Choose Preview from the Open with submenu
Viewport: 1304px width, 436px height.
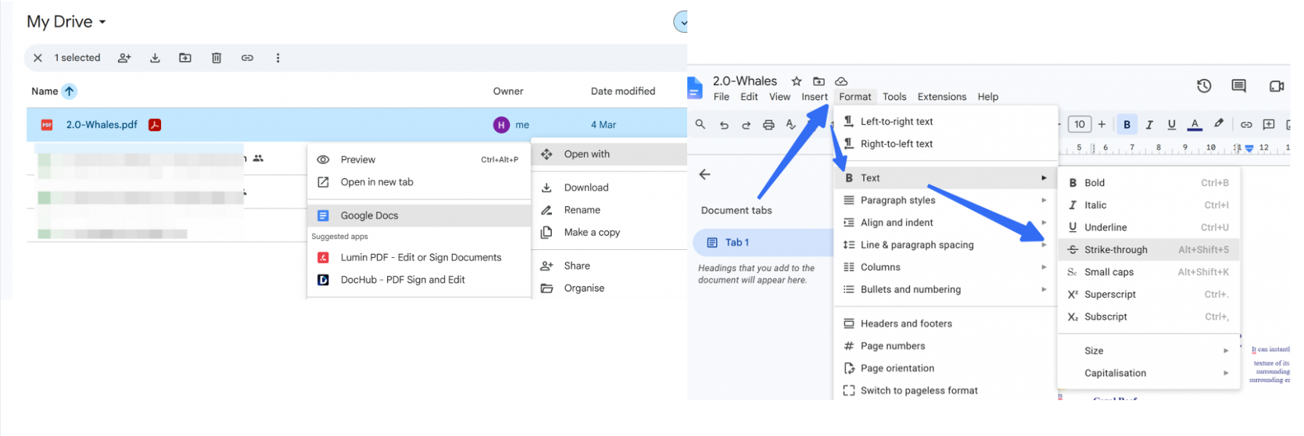coord(419,159)
